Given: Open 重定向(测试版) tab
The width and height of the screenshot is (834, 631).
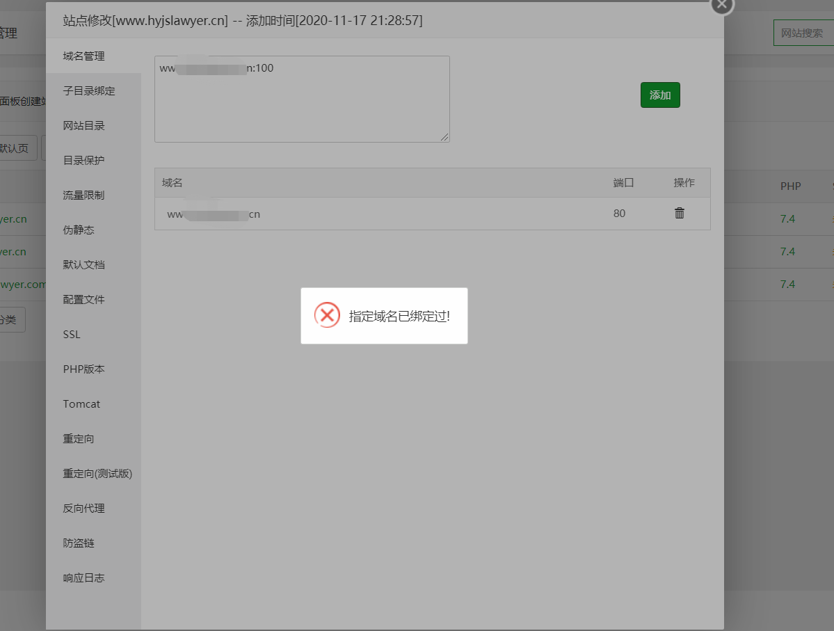Looking at the screenshot, I should point(93,474).
